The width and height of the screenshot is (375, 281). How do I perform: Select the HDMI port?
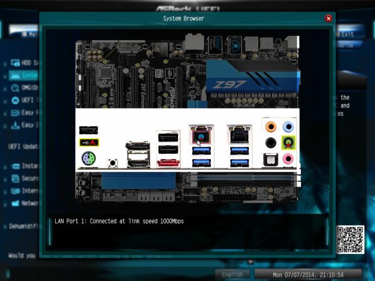point(138,163)
